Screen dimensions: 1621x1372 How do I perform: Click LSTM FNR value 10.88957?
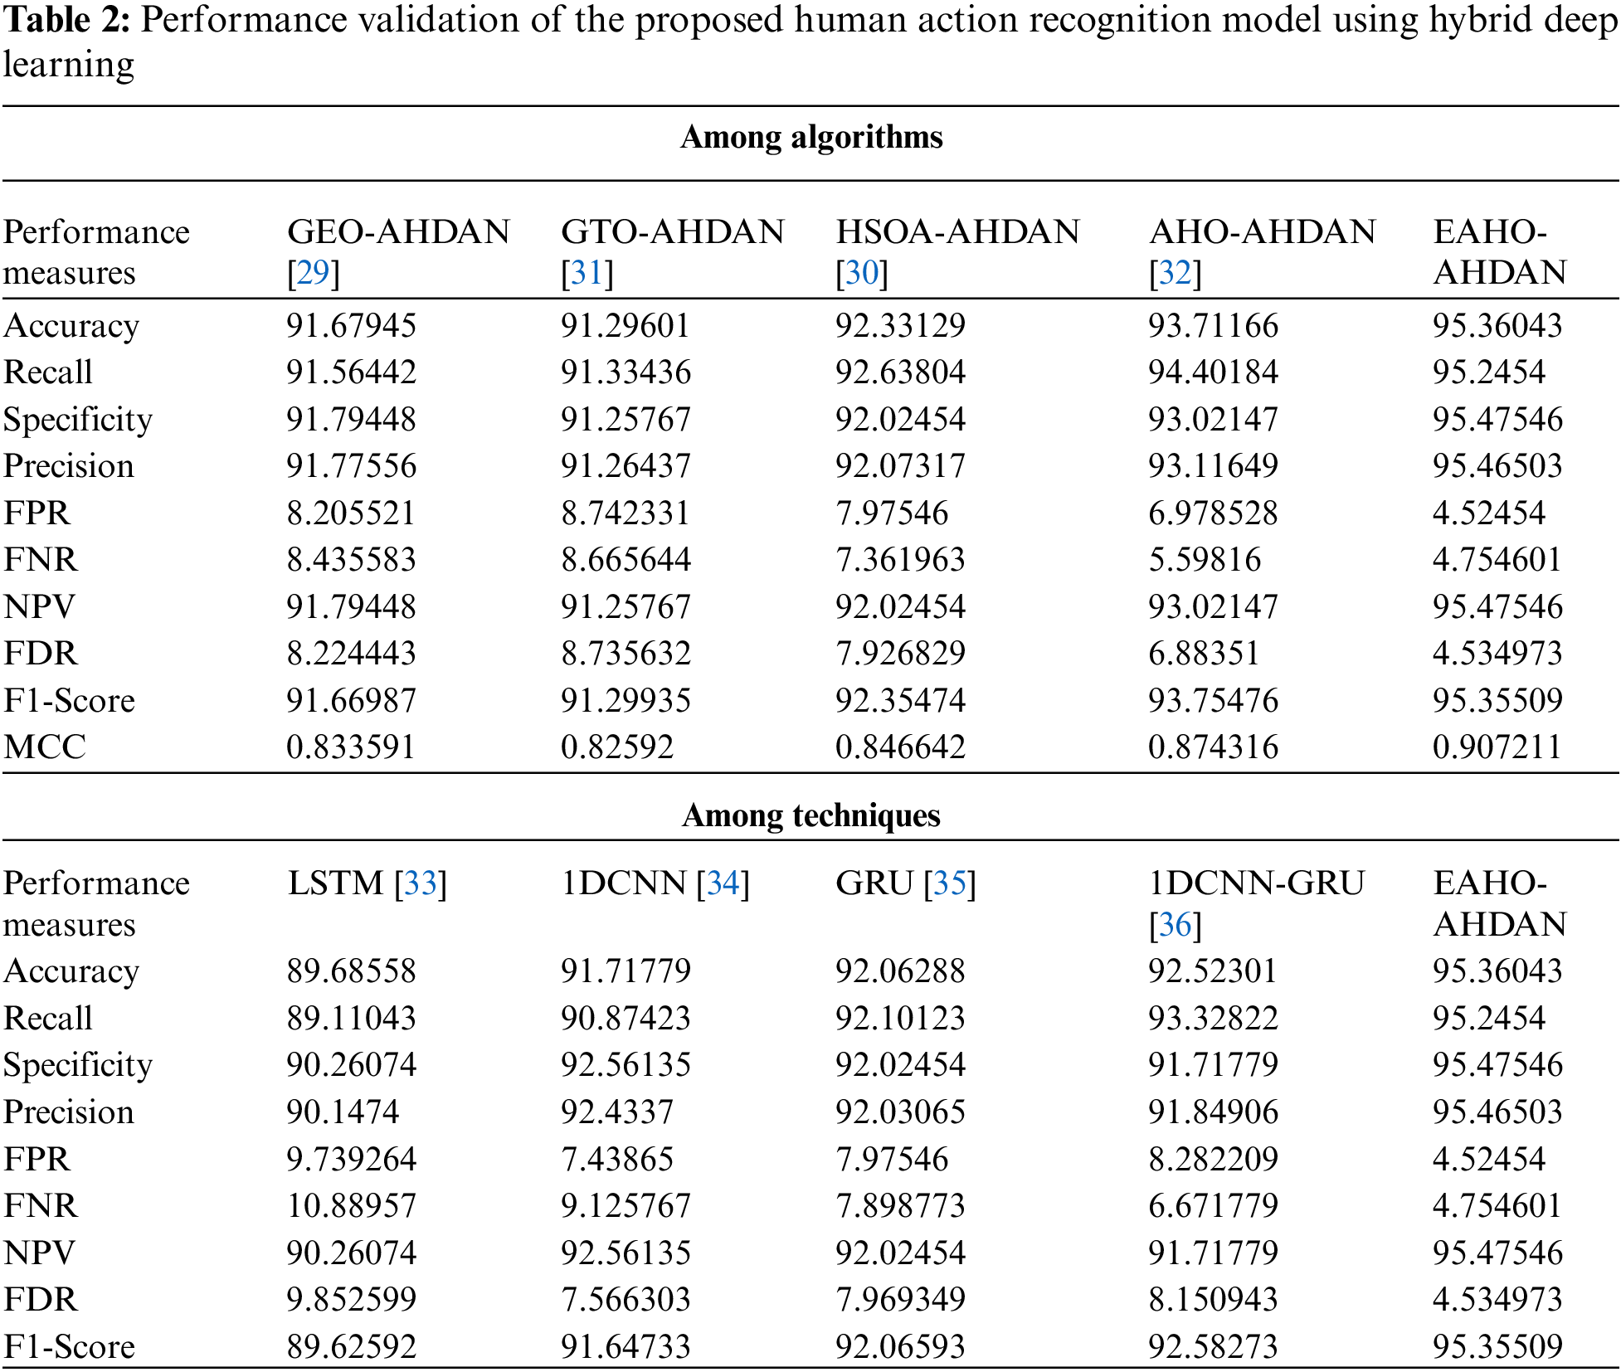(351, 1206)
